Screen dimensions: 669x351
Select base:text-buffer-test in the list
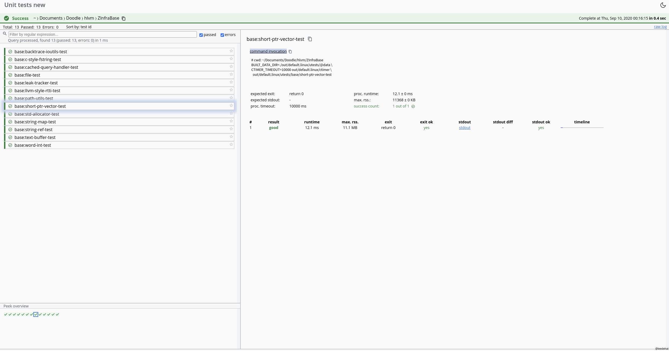coord(119,137)
